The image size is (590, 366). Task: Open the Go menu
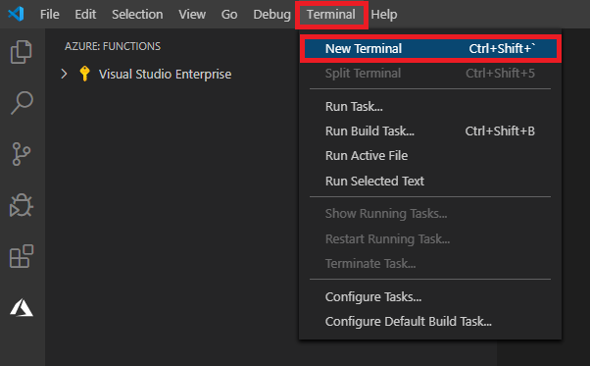coord(229,15)
